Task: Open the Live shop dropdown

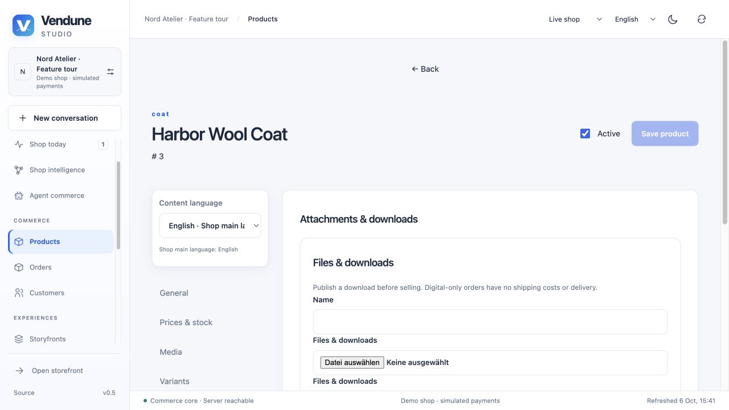Action: 575,19
